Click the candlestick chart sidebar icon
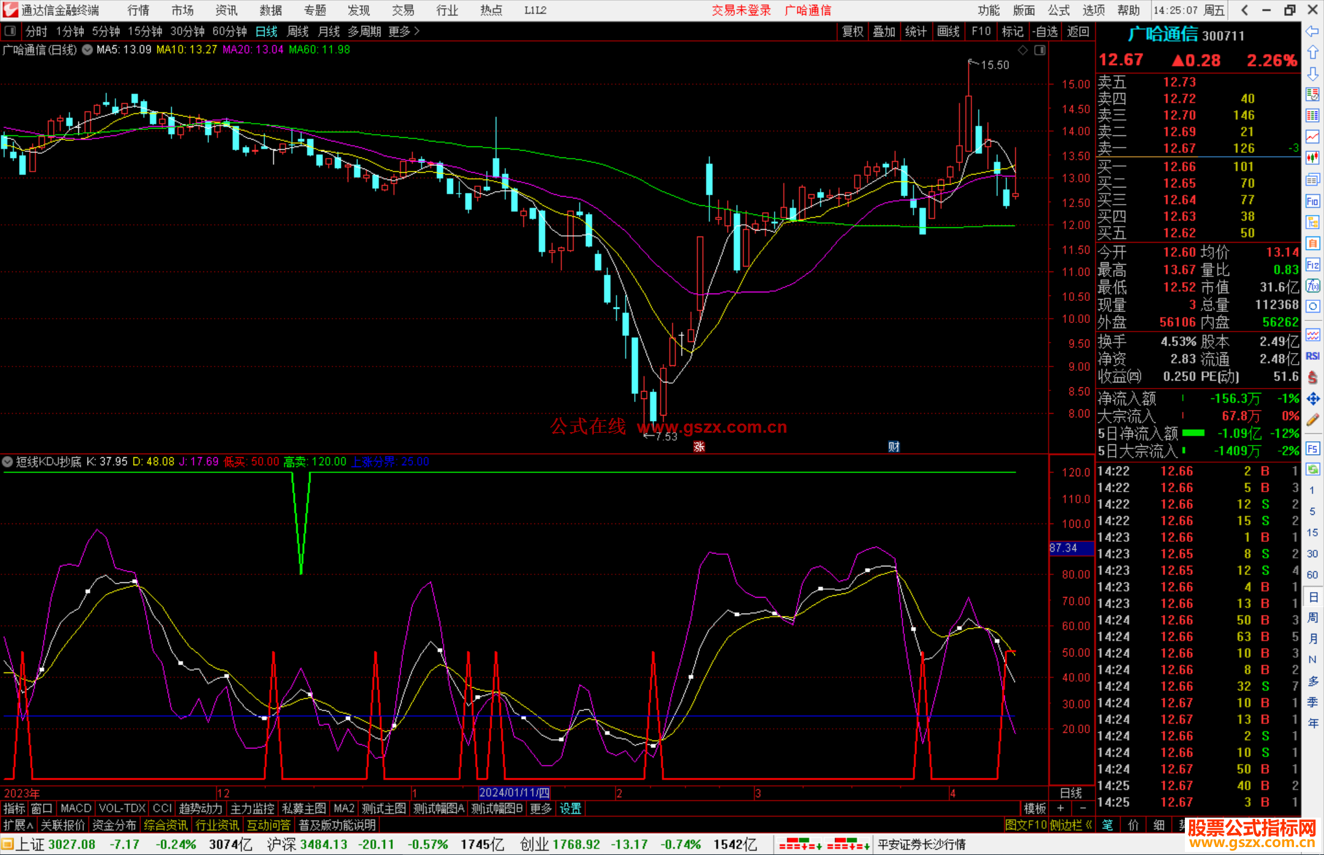Image resolution: width=1324 pixels, height=855 pixels. point(1312,158)
